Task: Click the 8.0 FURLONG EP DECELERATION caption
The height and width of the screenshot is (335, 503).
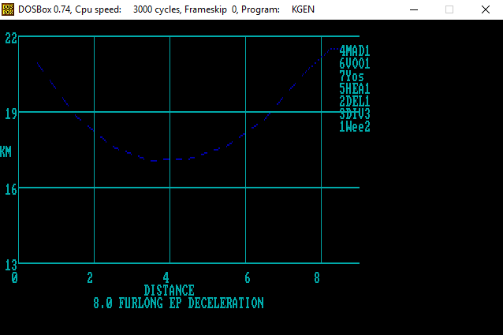Action: coord(178,303)
